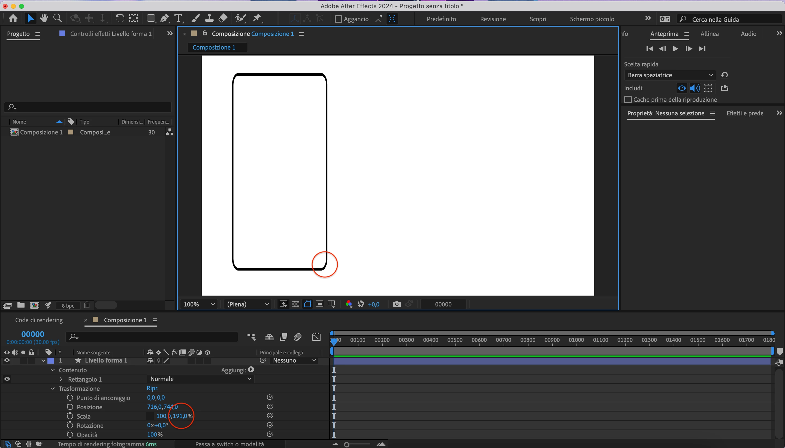Pick the Rectangle shape tool
The image size is (785, 448).
coord(151,19)
